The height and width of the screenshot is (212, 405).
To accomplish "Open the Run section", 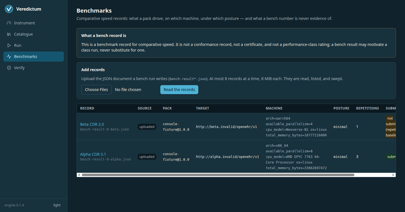I will pyautogui.click(x=33, y=45).
